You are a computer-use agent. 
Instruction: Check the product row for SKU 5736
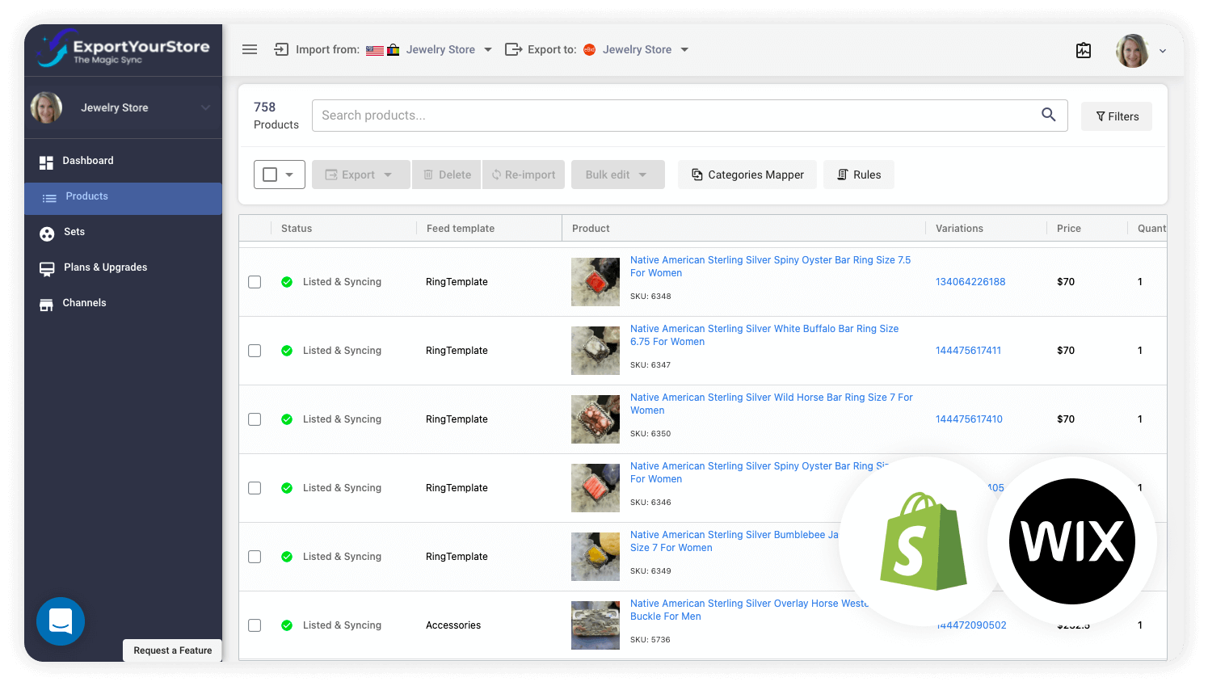(255, 625)
